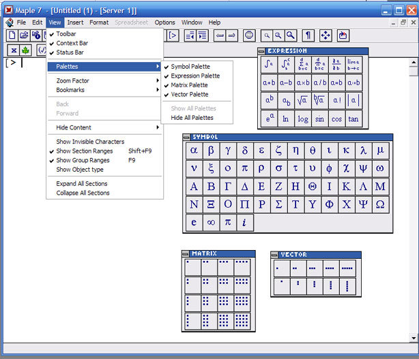Uncheck Toolbar in the View menu
Image resolution: width=419 pixels, height=359 pixels.
(x=104, y=34)
